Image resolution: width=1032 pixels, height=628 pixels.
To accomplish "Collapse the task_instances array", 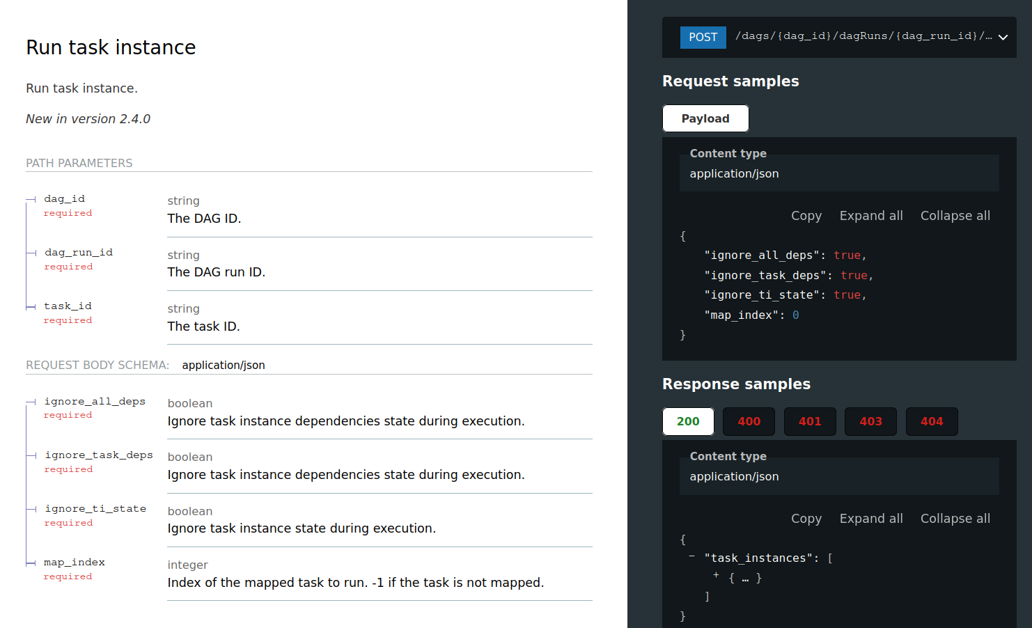I will point(691,555).
